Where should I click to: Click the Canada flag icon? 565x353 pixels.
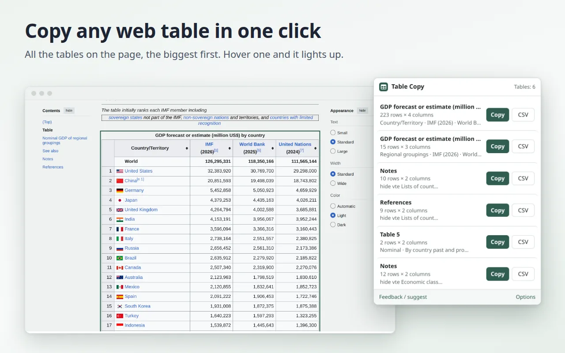pyautogui.click(x=120, y=268)
